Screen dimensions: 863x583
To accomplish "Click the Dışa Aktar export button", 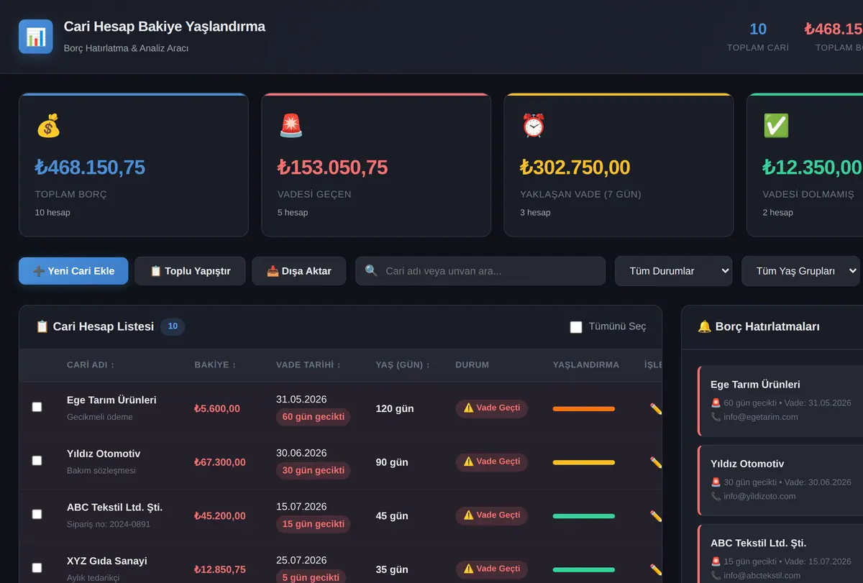I will tap(298, 271).
